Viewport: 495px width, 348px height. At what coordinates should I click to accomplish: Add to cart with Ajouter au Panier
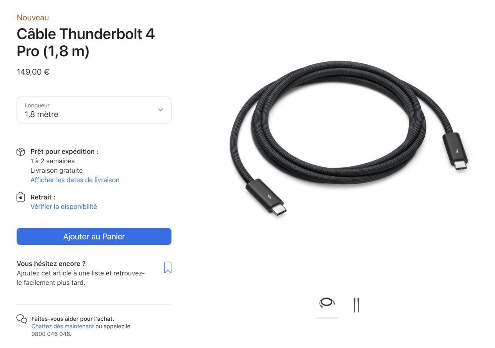(94, 236)
